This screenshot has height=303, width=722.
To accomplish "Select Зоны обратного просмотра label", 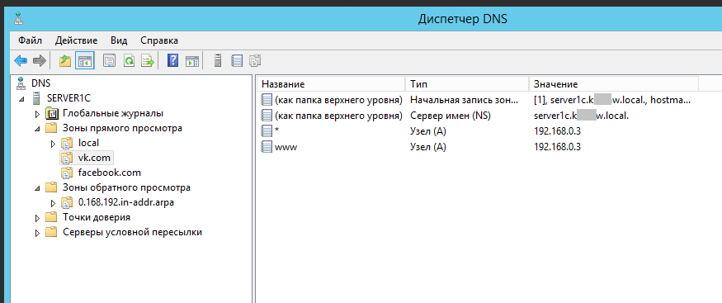I will tap(126, 187).
